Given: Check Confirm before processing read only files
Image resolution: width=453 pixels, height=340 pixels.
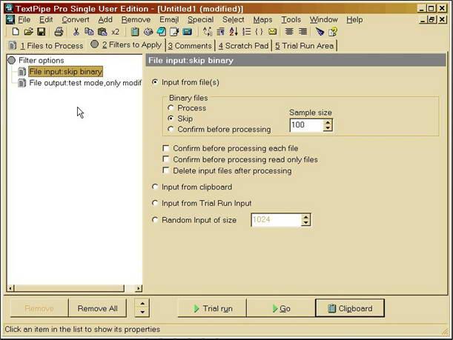Looking at the screenshot, I should (166, 159).
